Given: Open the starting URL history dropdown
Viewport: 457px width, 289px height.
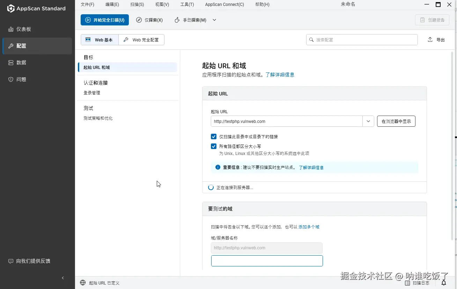Looking at the screenshot, I should 368,121.
